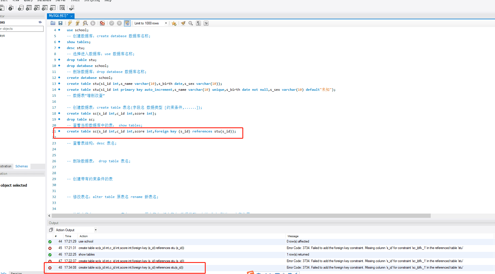Save the script with the floppy disk icon
The height and width of the screenshot is (274, 495).
60,23
